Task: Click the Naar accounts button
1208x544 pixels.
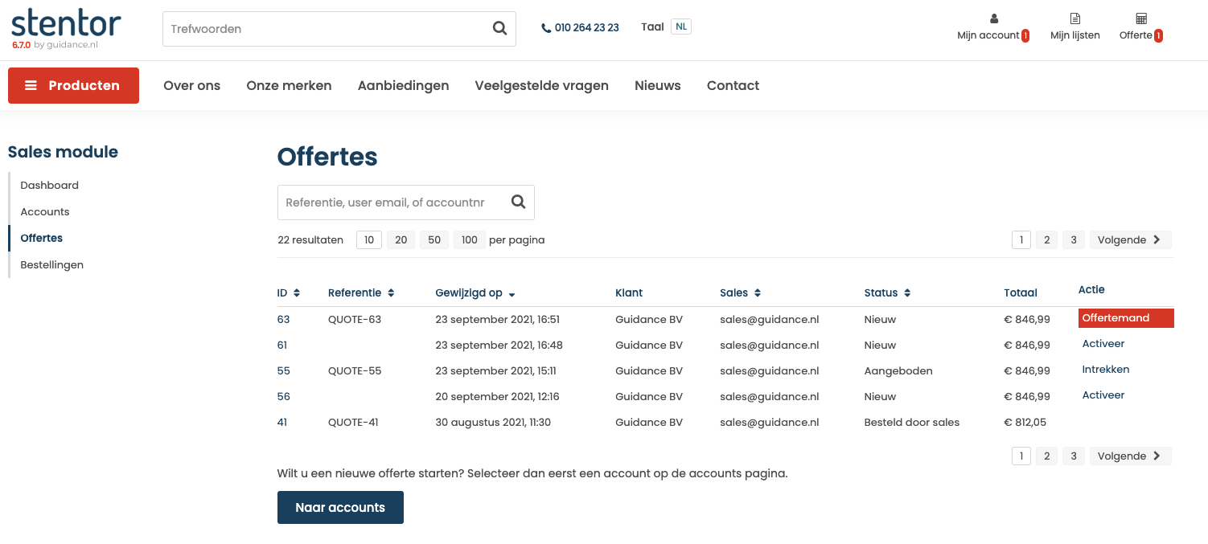Action: click(x=340, y=508)
